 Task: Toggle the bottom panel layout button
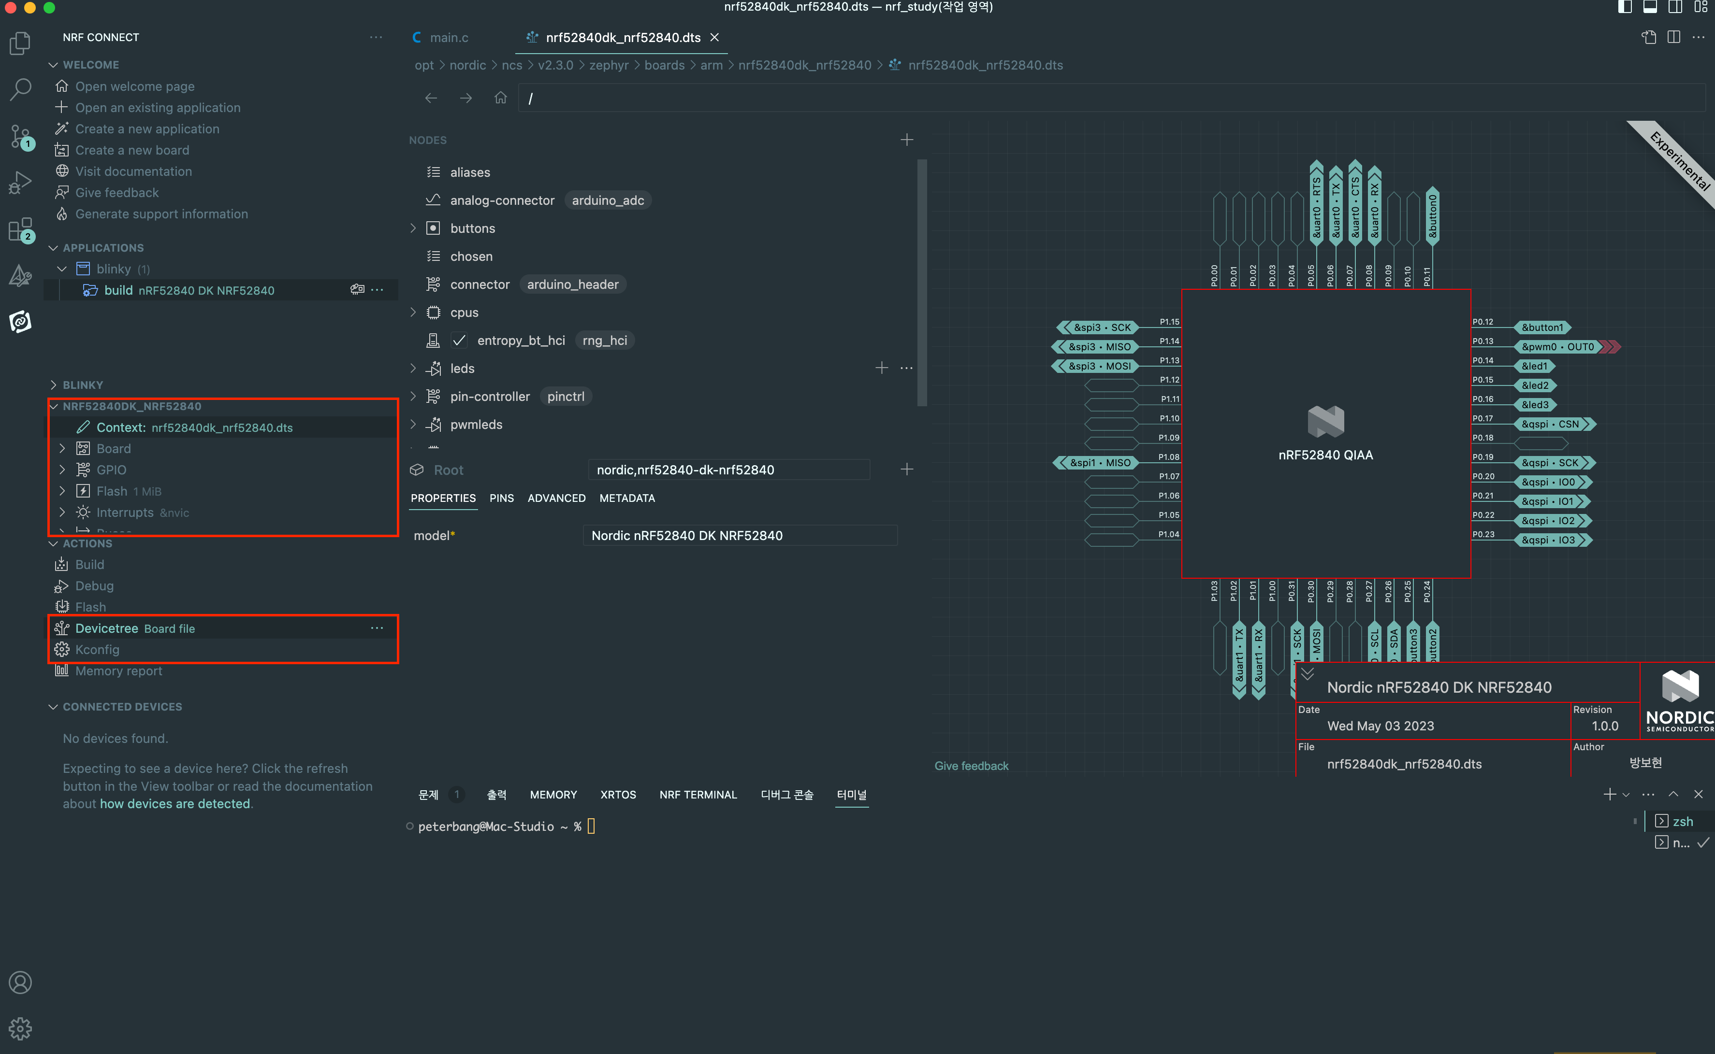(1650, 7)
